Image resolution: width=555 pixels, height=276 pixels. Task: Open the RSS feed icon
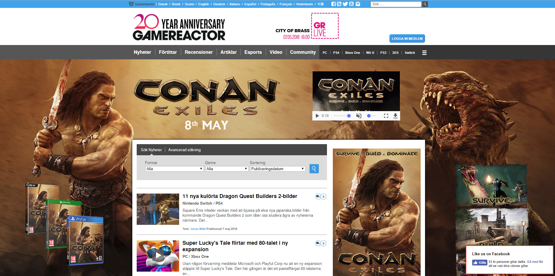(x=339, y=4)
